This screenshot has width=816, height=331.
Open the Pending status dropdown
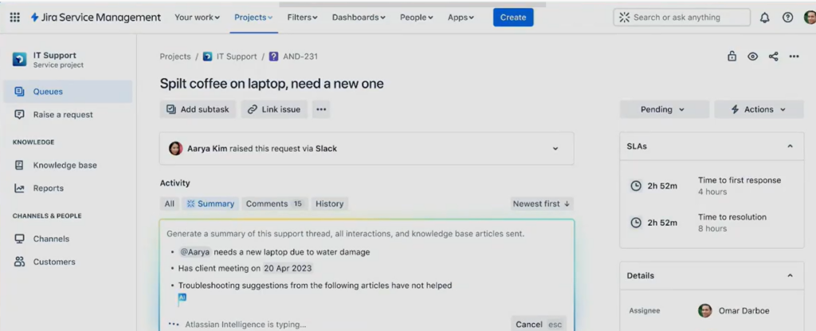click(x=664, y=109)
